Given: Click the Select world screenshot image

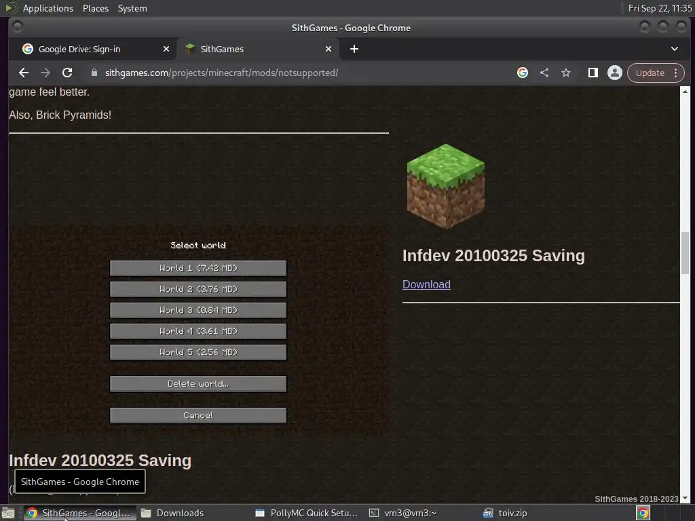Looking at the screenshot, I should tap(199, 330).
